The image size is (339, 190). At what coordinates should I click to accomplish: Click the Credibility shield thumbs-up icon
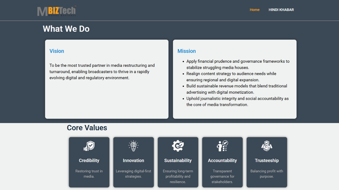[x=89, y=146]
